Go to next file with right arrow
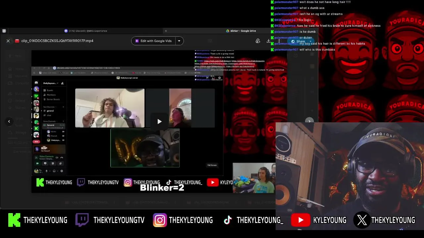Viewport: 424px width, 238px height. tap(309, 121)
